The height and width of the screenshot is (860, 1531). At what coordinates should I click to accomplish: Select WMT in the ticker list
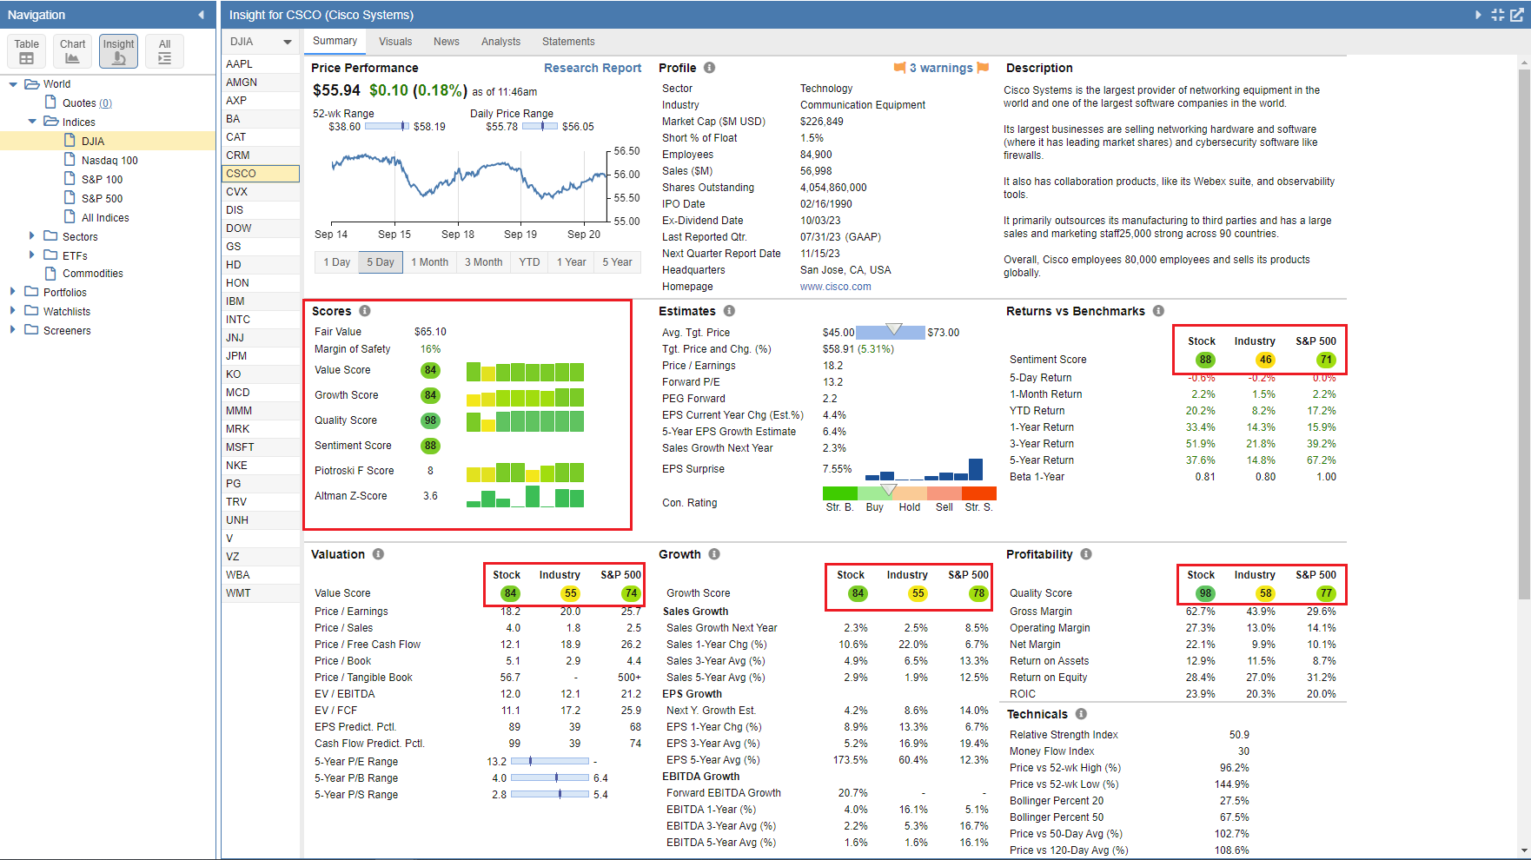(x=261, y=593)
